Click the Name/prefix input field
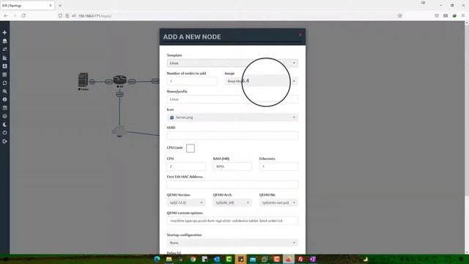Screen dimensions: 469x264 pos(232,99)
